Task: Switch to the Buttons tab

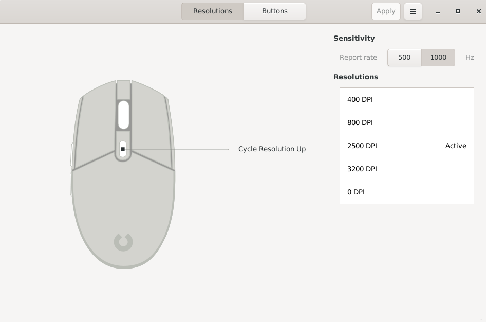Action: pyautogui.click(x=275, y=11)
